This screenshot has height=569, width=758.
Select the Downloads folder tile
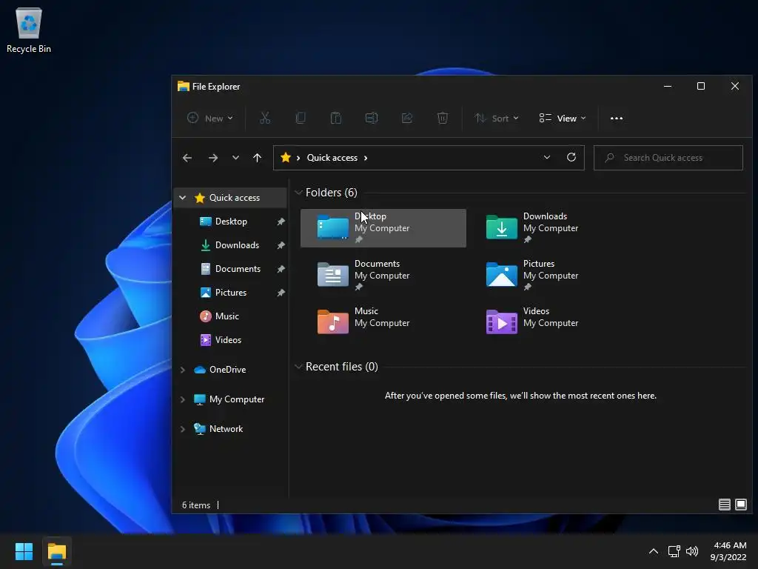pyautogui.click(x=552, y=228)
